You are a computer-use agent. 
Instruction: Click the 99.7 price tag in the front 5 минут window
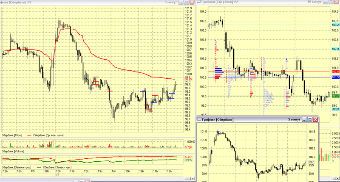point(311,162)
